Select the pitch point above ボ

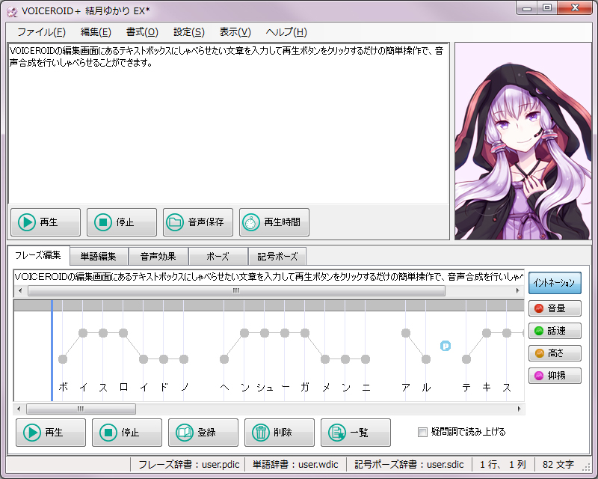pos(63,359)
